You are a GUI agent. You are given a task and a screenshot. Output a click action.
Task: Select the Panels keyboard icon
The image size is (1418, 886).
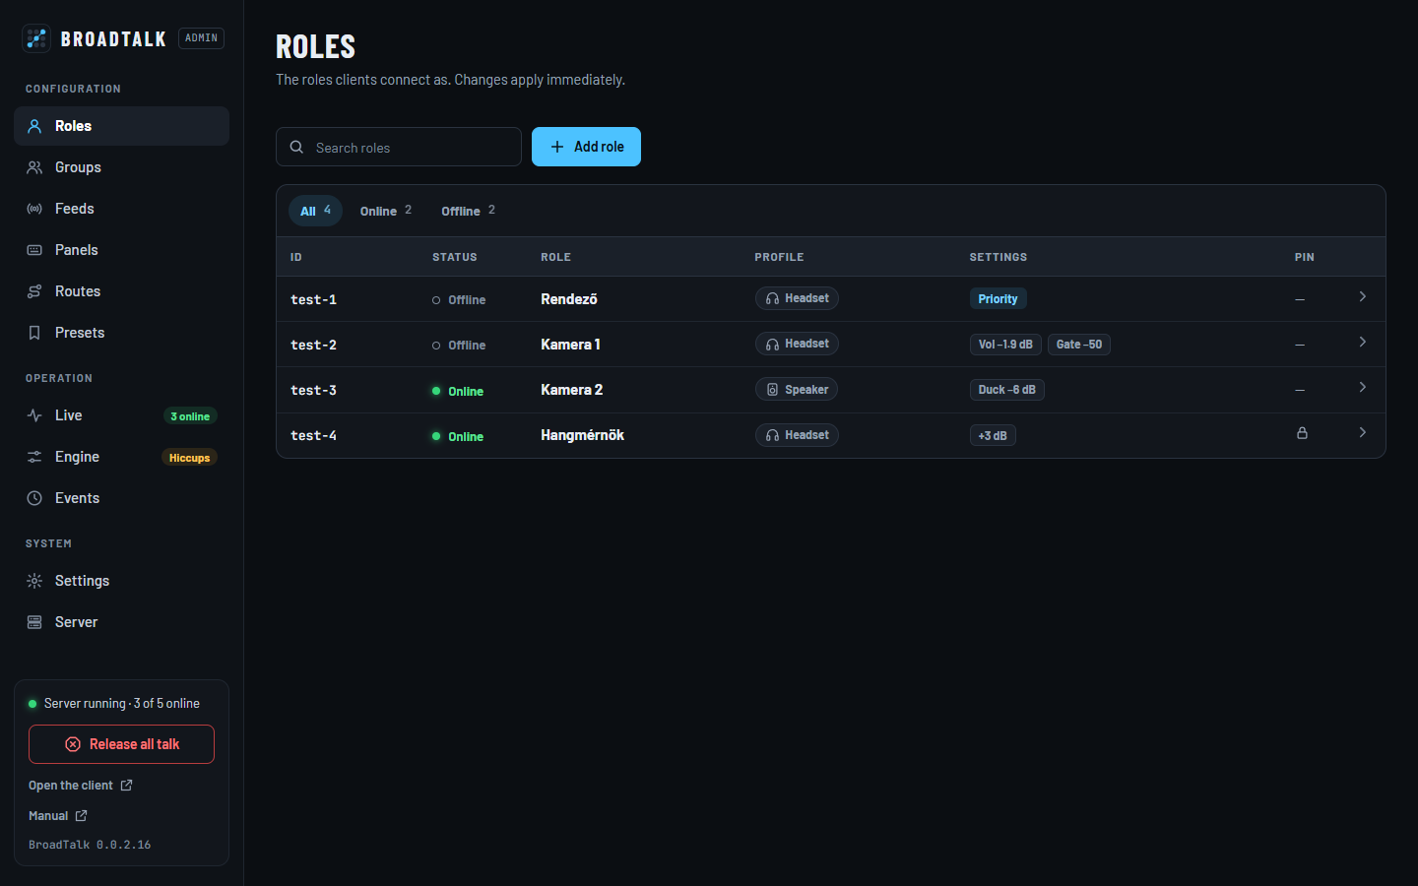coord(34,250)
